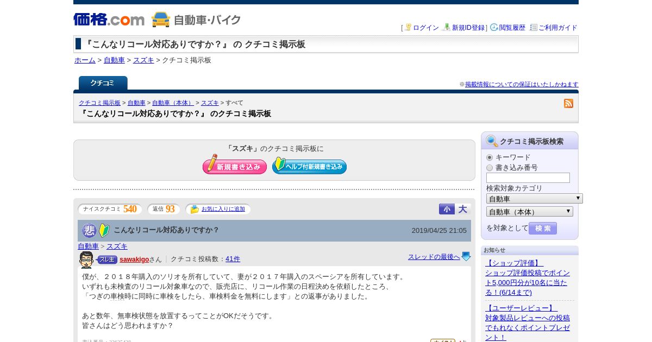The image size is (652, 342).
Task: Click the beginner mark icon in title
Action: click(104, 230)
